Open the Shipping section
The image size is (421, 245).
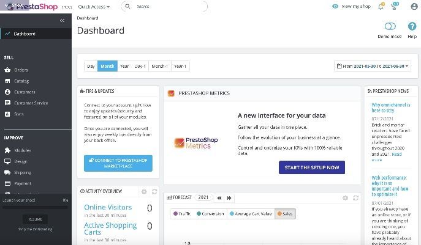23,172
